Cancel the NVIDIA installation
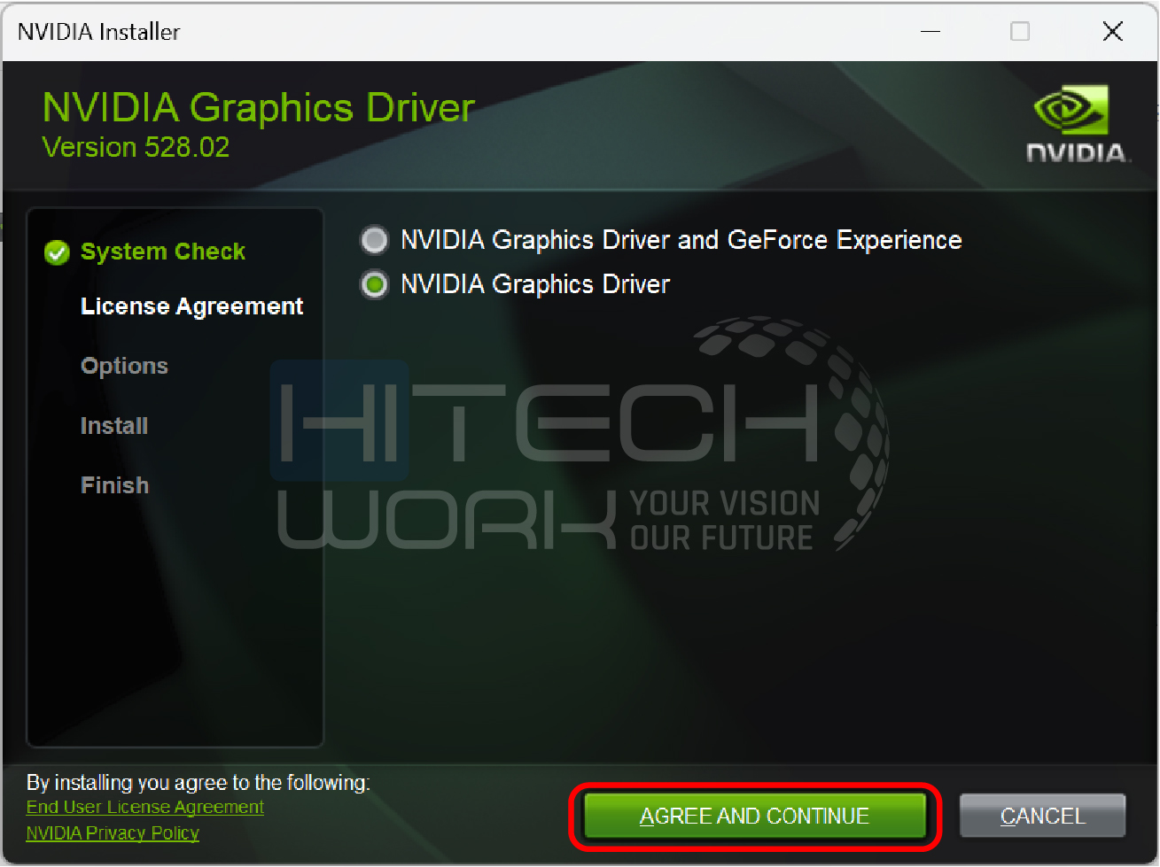 click(1042, 816)
